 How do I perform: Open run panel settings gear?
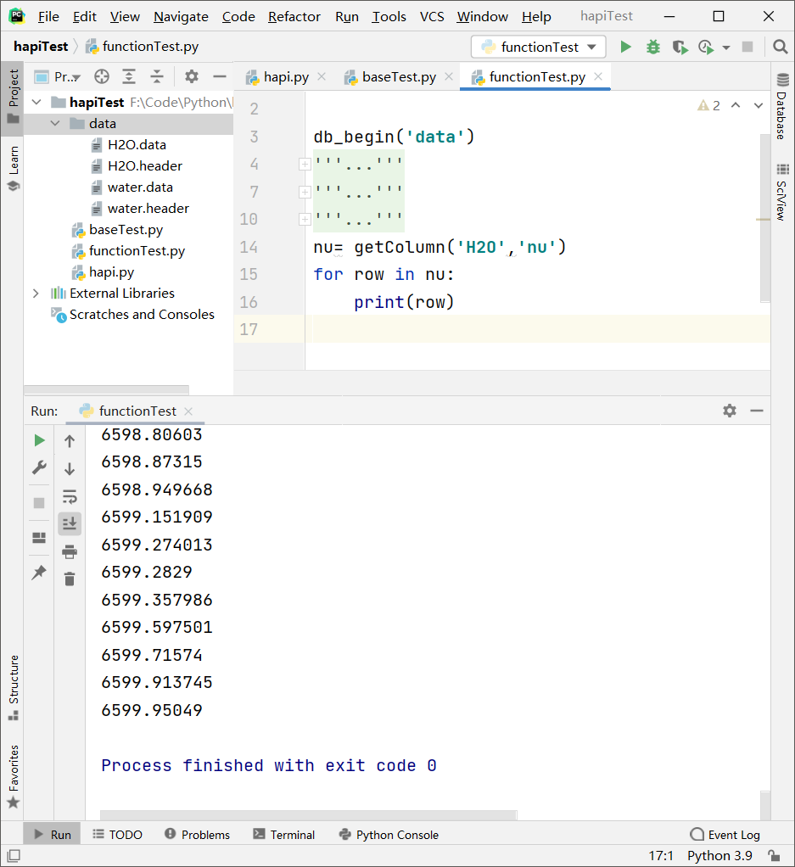(729, 411)
